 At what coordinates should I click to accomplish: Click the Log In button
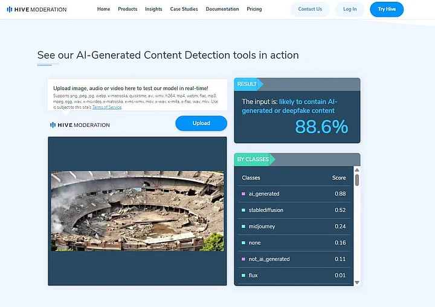350,9
